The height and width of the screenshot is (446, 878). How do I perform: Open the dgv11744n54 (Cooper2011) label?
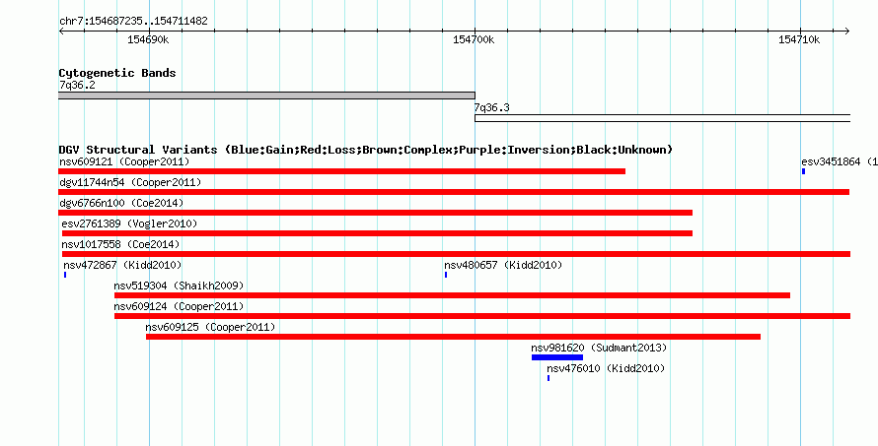point(130,183)
